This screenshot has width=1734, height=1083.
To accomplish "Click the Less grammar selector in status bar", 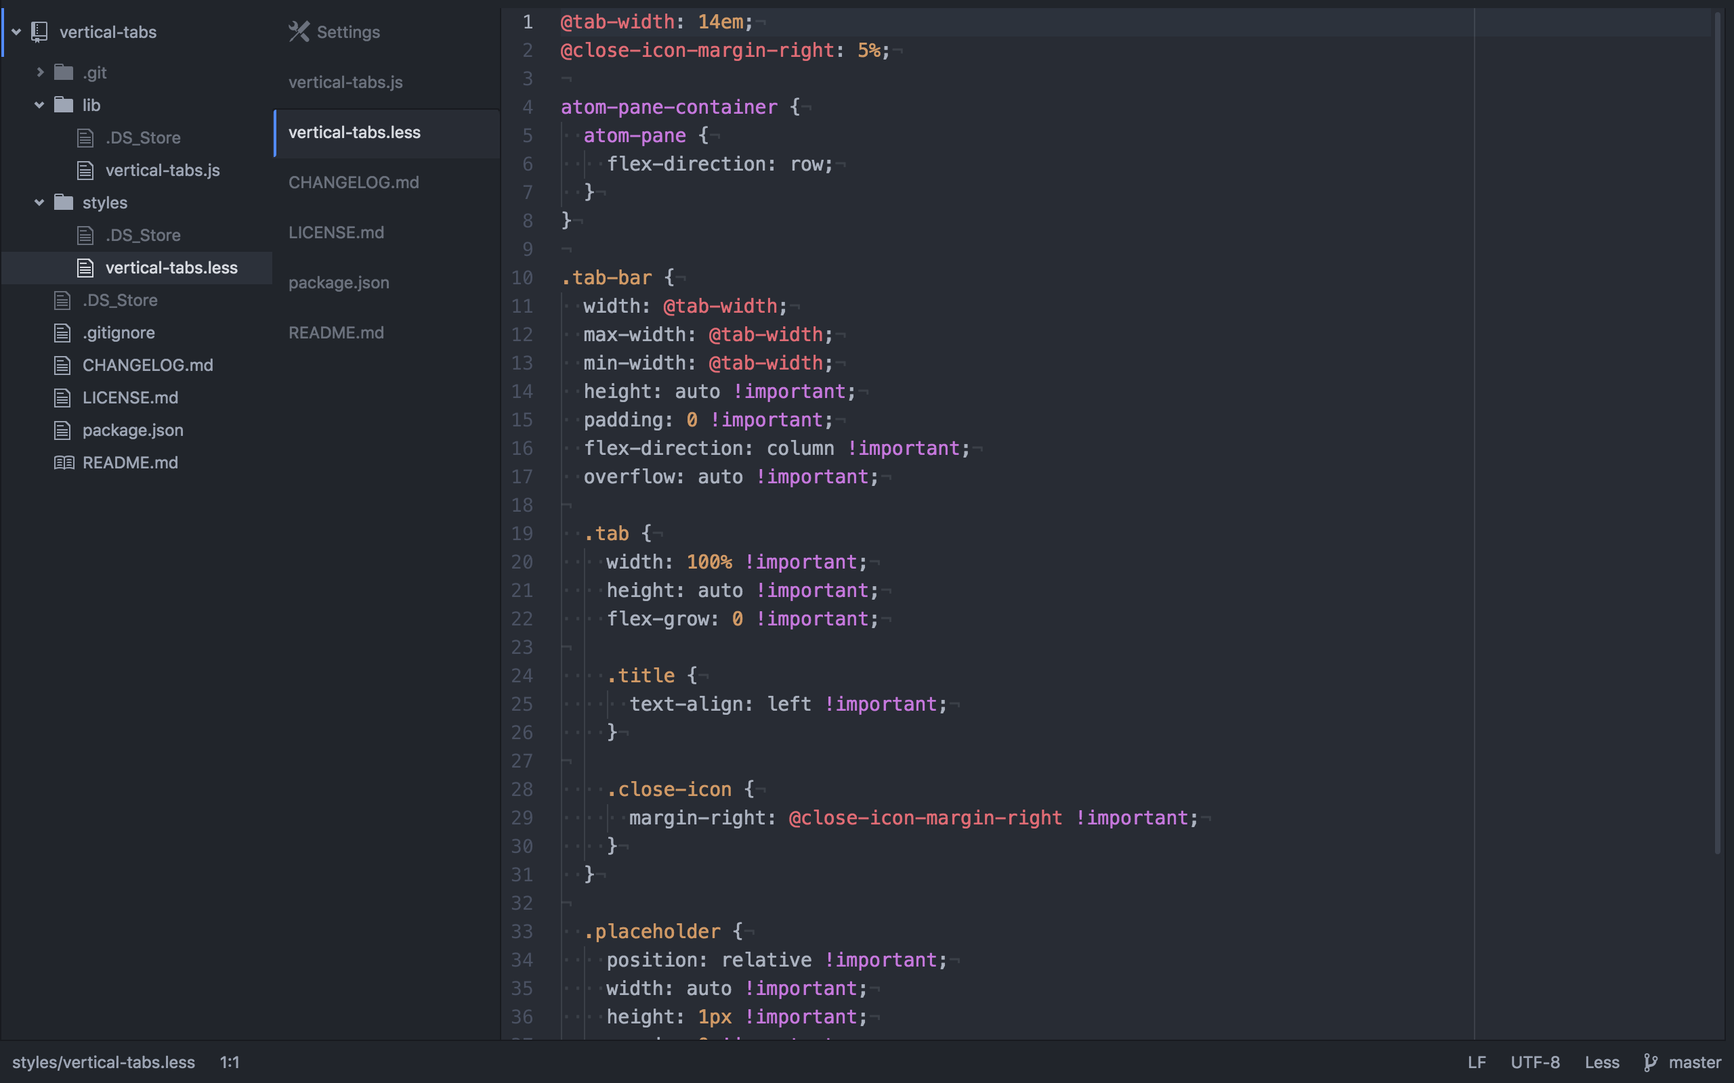I will tap(1601, 1062).
